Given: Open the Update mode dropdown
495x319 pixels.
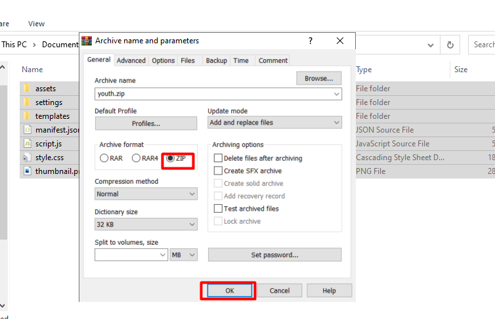Looking at the screenshot, I should (x=274, y=123).
